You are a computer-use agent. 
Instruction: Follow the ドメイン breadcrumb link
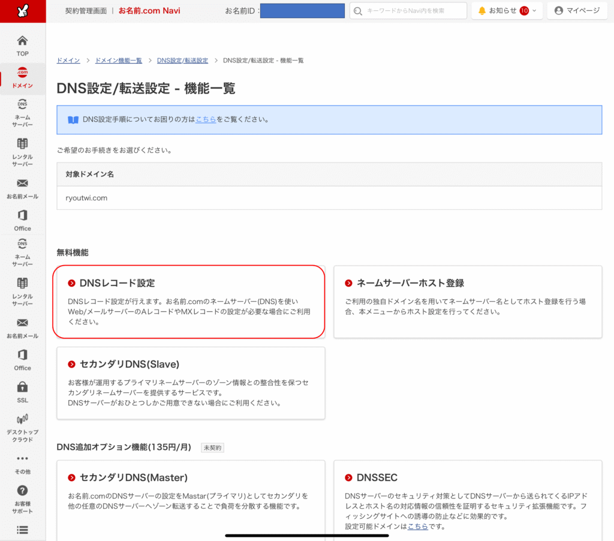pos(68,61)
